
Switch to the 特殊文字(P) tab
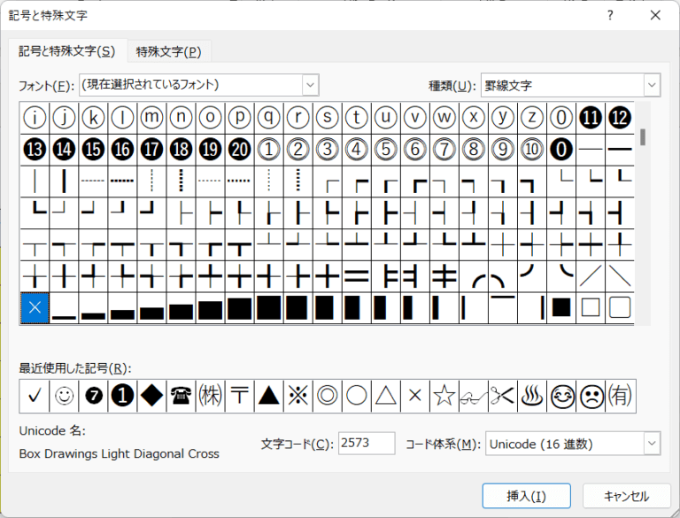point(168,51)
